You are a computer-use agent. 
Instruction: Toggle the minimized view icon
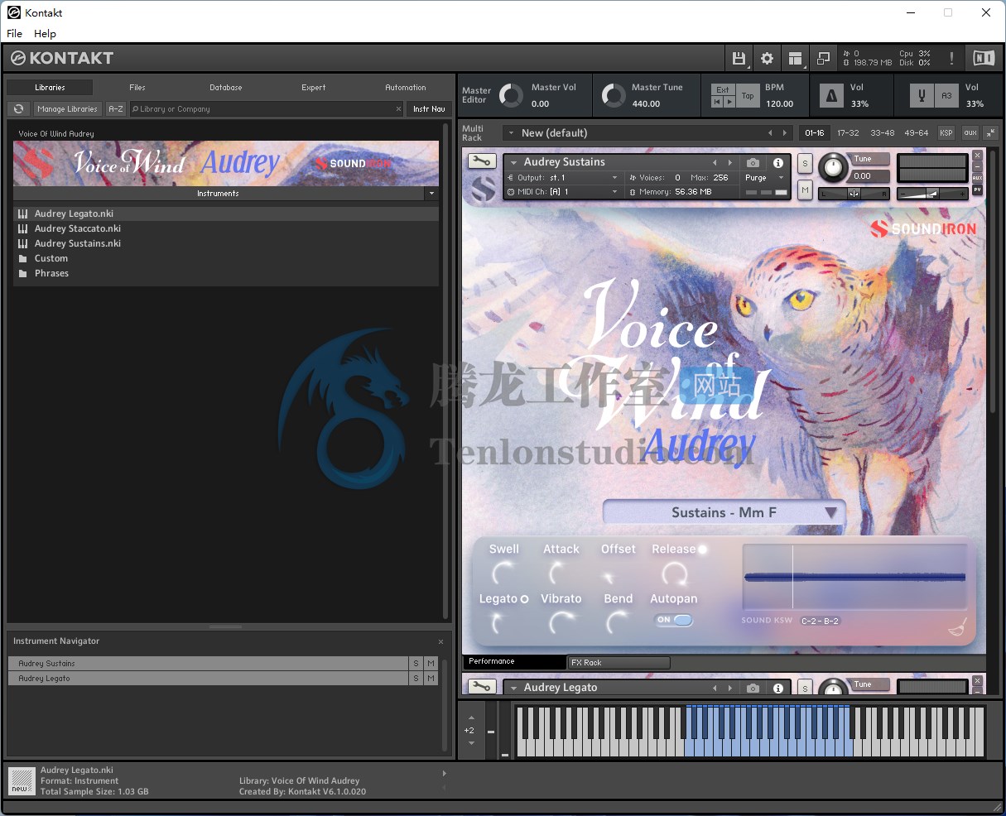coord(823,58)
